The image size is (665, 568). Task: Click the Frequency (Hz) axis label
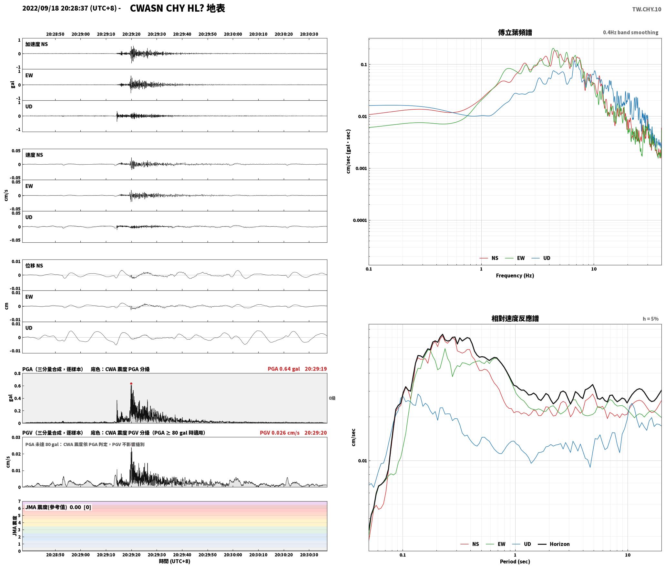point(515,276)
